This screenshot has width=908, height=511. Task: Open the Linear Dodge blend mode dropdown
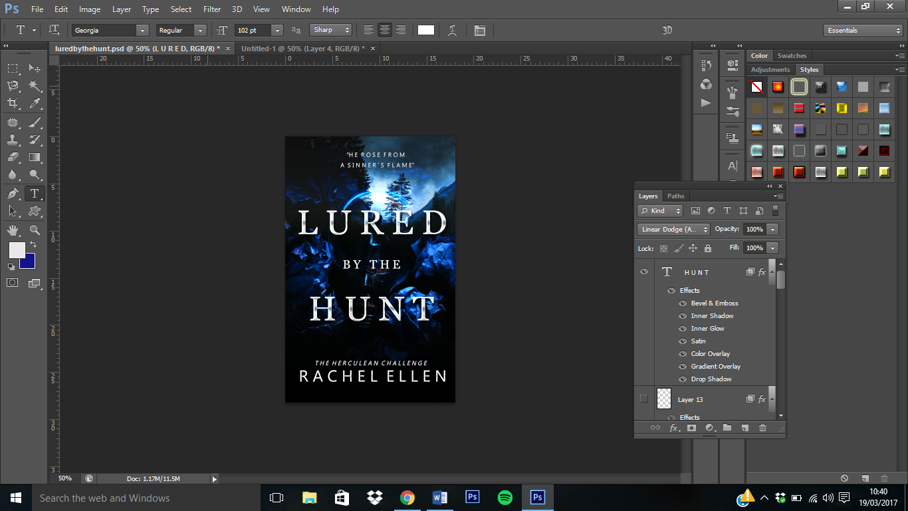pos(673,230)
